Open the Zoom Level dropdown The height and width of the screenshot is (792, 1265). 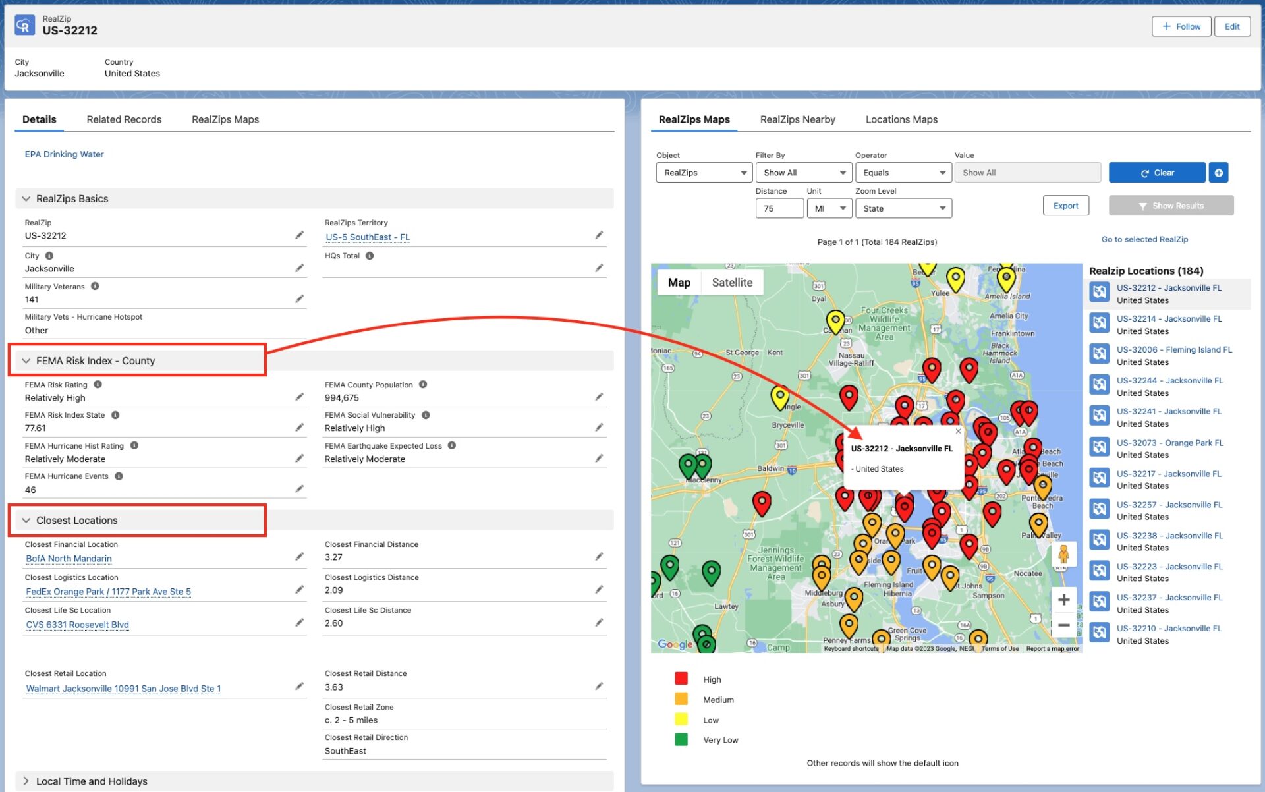point(903,208)
